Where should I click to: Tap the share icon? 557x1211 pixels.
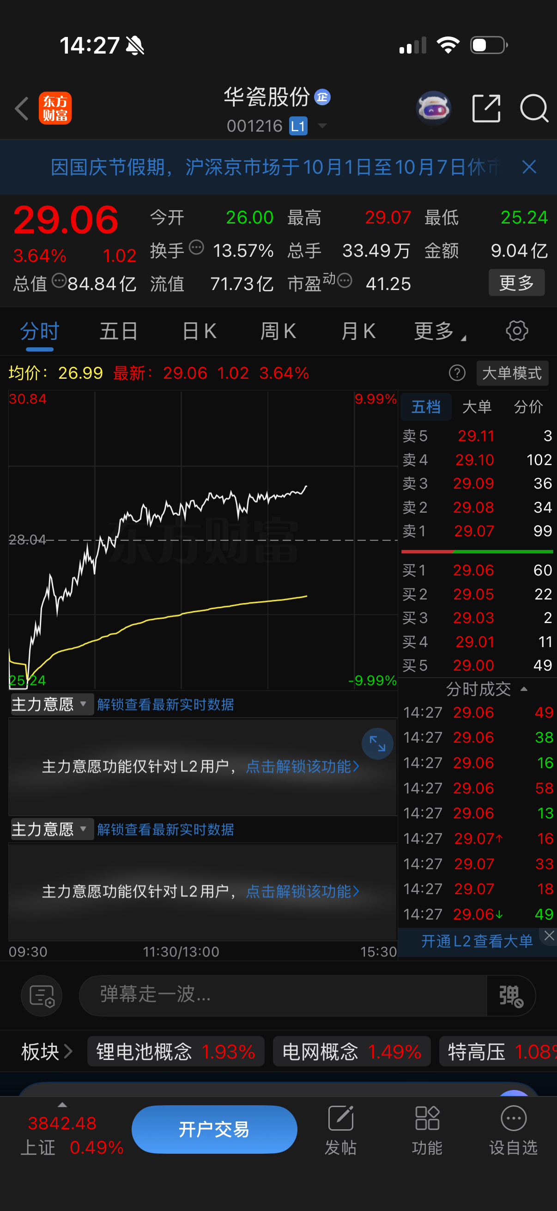pos(486,108)
